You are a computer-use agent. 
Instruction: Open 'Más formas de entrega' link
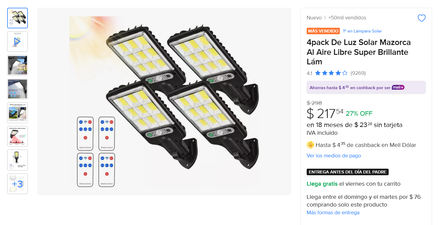[x=333, y=212]
